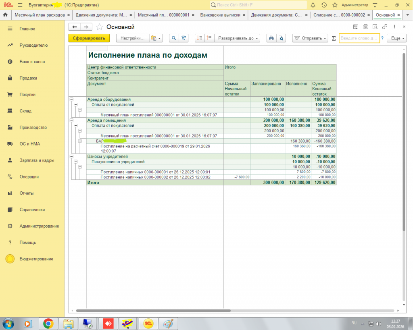Click the notifications bell icon
Screen dimensions: 413x330
tap(313, 5)
